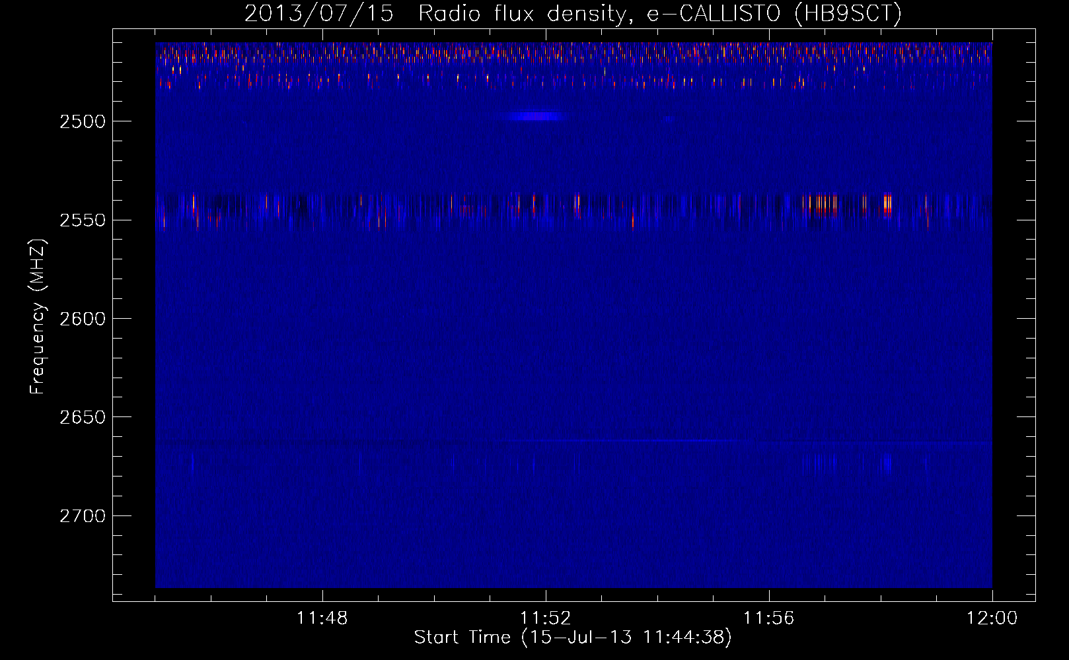Screen dimensions: 1069x660
Task: Click the 2700 frequency tick label
Action: point(83,516)
